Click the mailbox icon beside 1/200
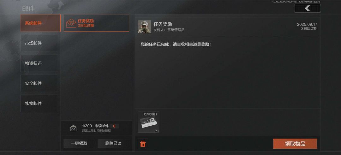The image size is (341, 155). coord(73,128)
